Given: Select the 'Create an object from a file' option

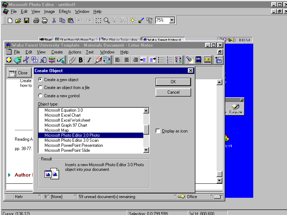Looking at the screenshot, I should coord(40,88).
